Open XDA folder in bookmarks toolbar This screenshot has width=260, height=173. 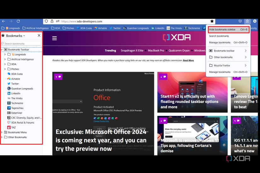point(55,28)
